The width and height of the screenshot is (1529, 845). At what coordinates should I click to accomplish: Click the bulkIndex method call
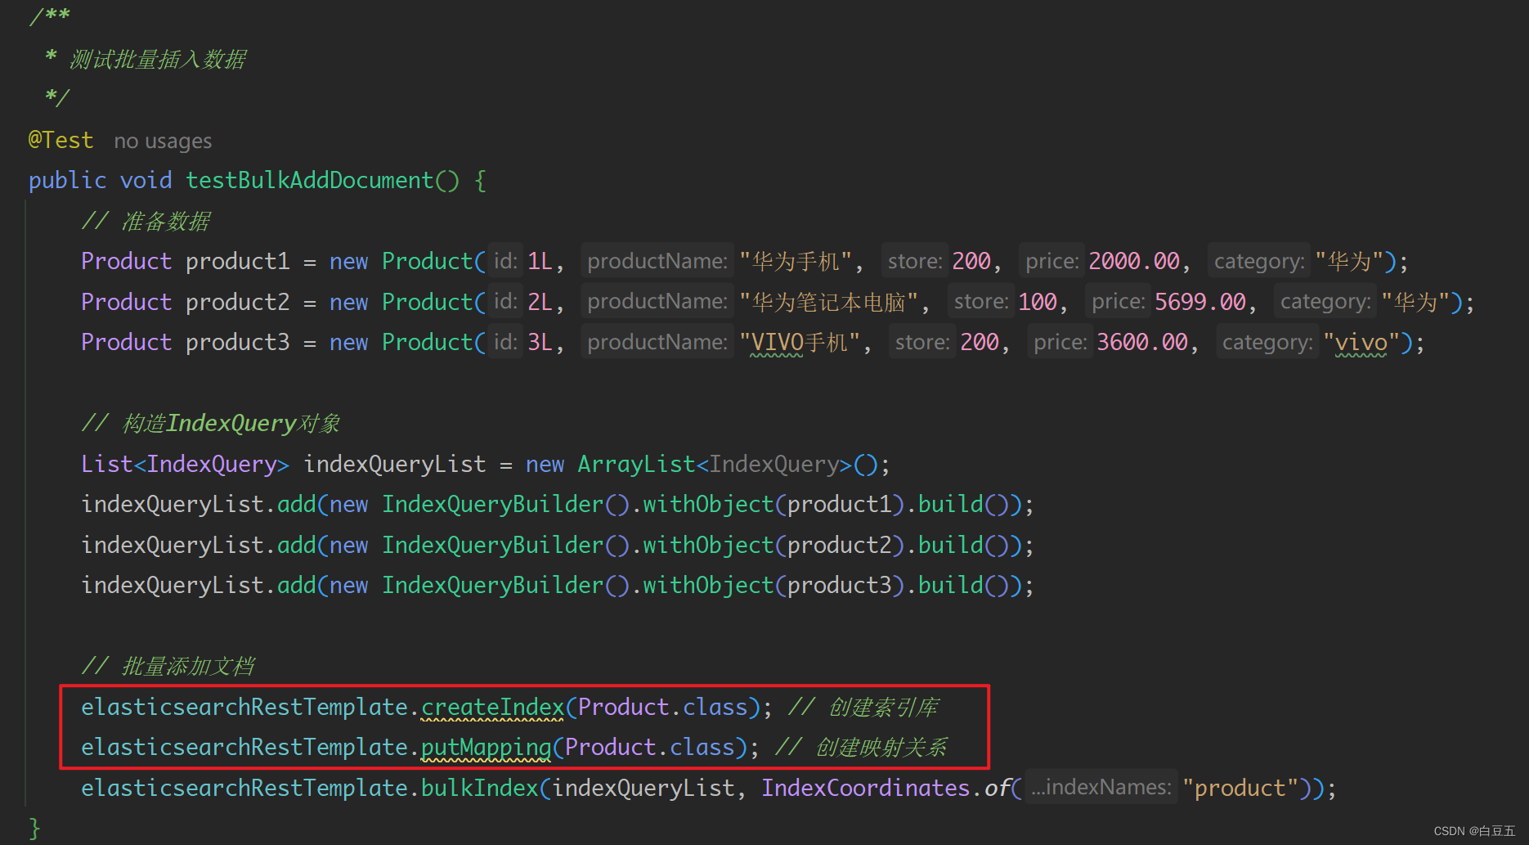coord(479,788)
